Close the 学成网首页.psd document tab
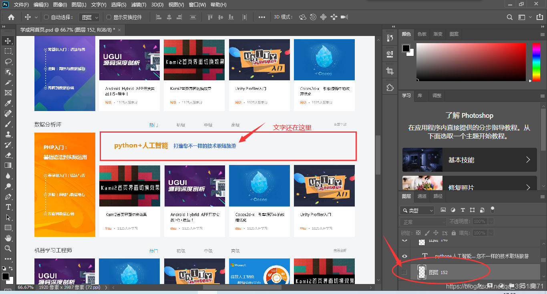 pyautogui.click(x=119, y=30)
